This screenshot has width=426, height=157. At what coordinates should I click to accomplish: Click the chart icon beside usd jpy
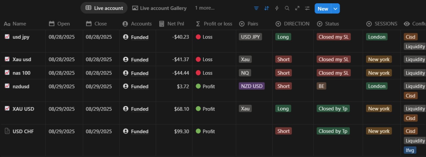pyautogui.click(x=7, y=37)
